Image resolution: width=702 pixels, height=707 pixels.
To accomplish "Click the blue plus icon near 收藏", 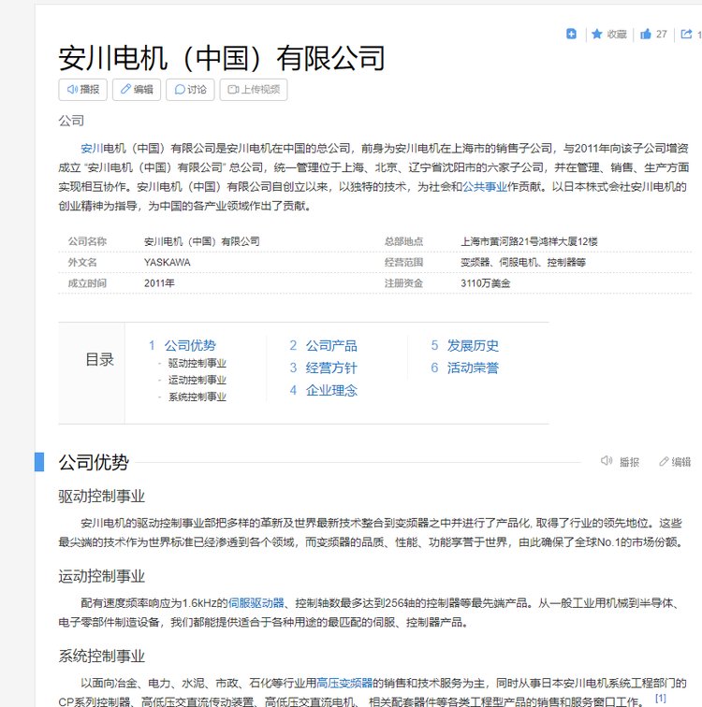I will (571, 34).
